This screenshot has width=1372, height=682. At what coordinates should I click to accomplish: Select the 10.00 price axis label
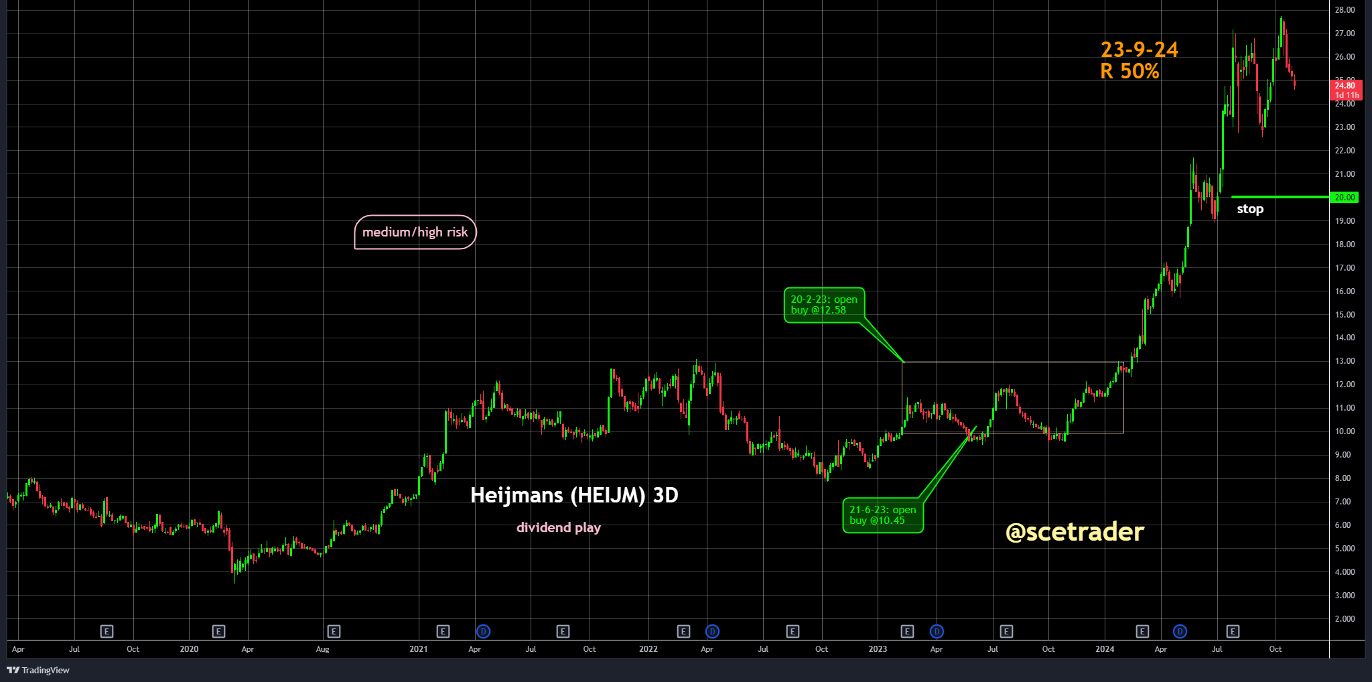(x=1345, y=431)
